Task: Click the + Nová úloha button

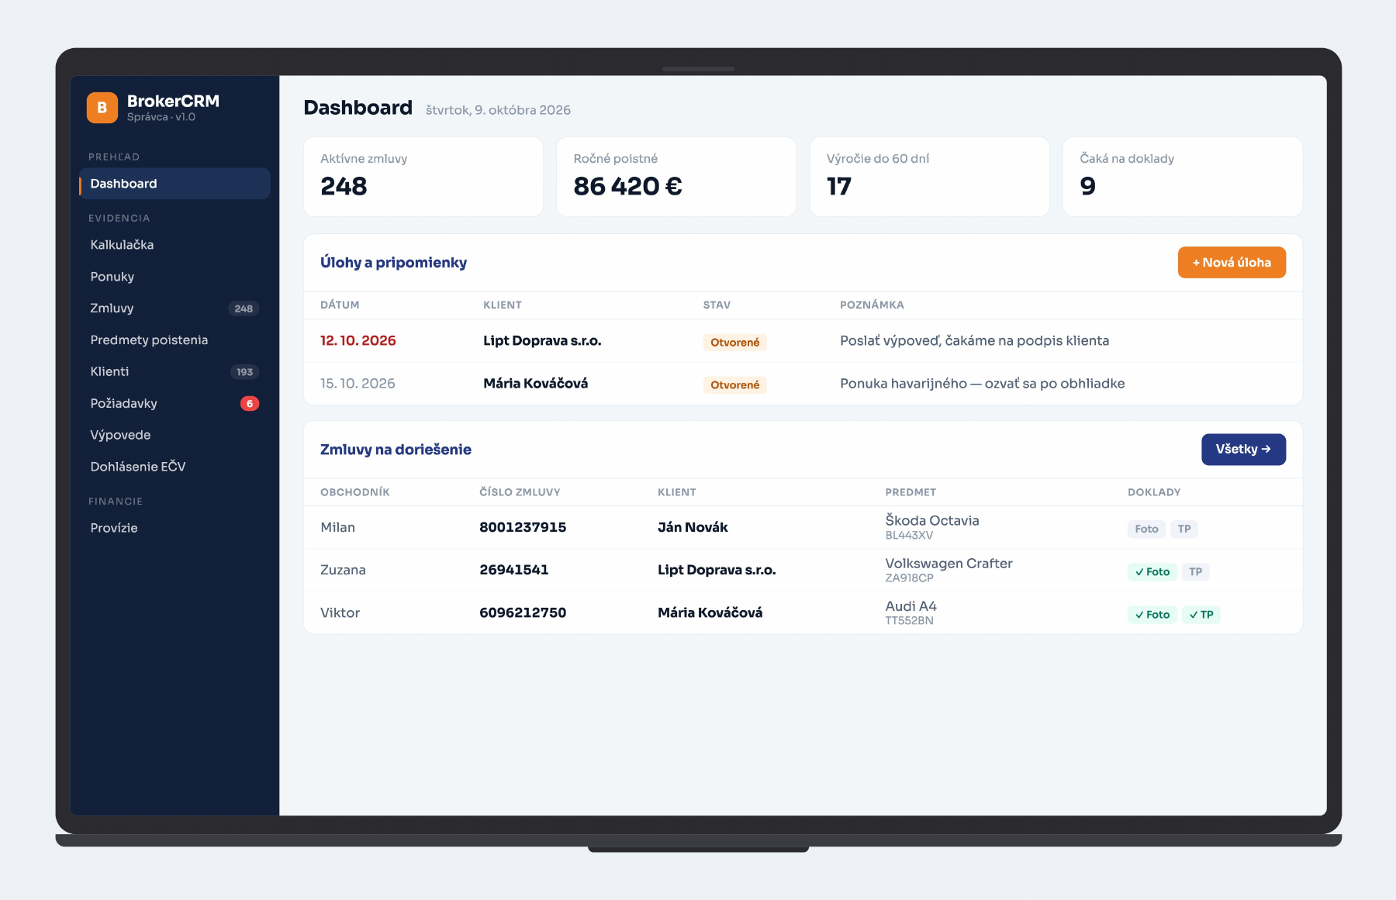Action: [1232, 263]
